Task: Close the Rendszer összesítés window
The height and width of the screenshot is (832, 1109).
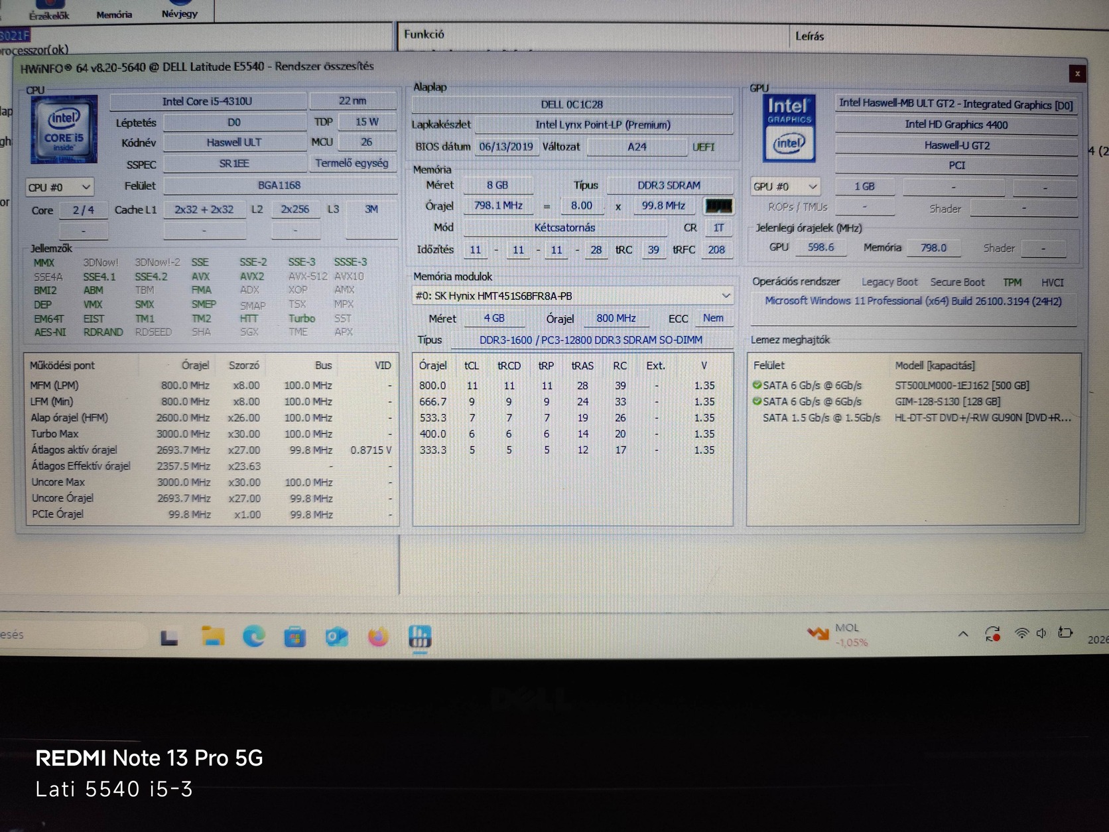Action: click(x=1077, y=74)
